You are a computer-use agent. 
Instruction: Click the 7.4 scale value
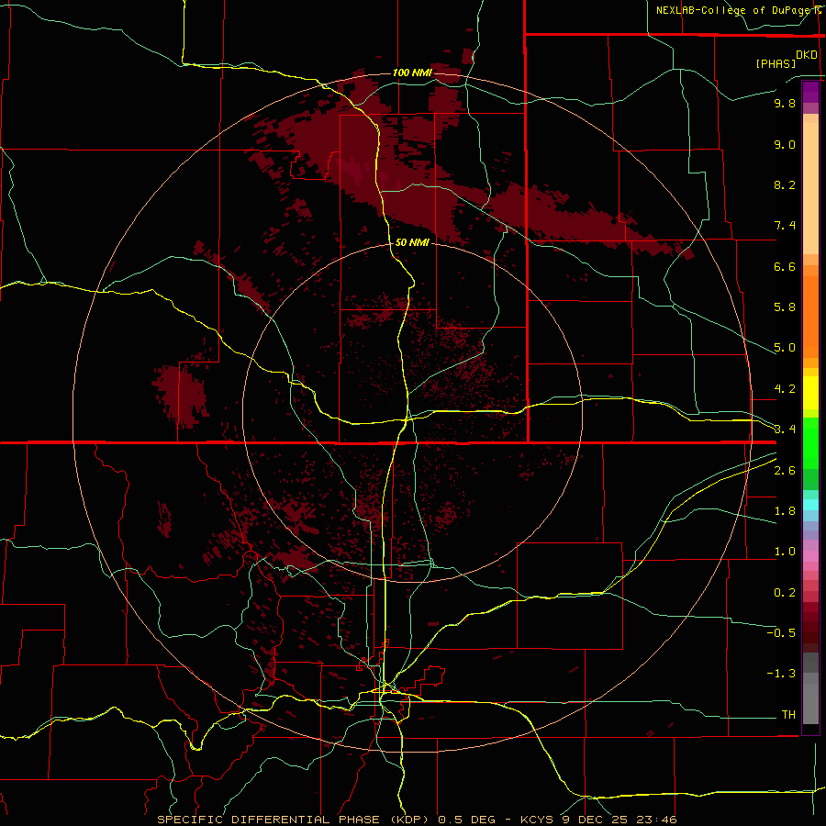click(785, 226)
